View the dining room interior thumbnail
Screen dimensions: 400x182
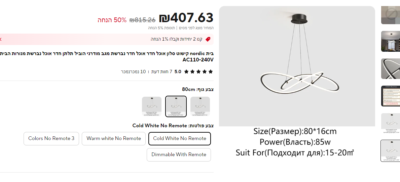pyautogui.click(x=390, y=41)
